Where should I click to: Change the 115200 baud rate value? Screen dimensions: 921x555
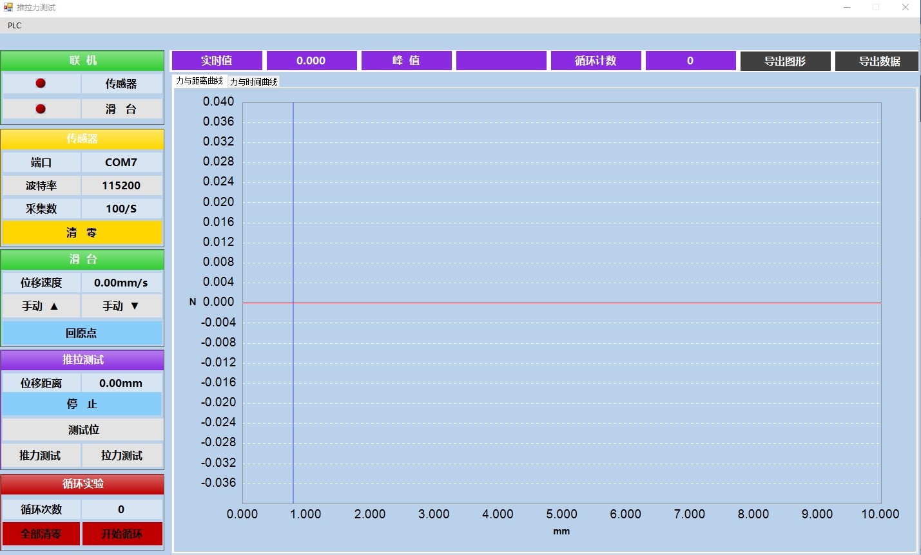pyautogui.click(x=121, y=185)
